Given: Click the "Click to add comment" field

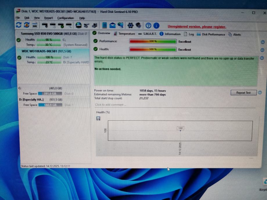Looking at the screenshot, I should [175, 105].
